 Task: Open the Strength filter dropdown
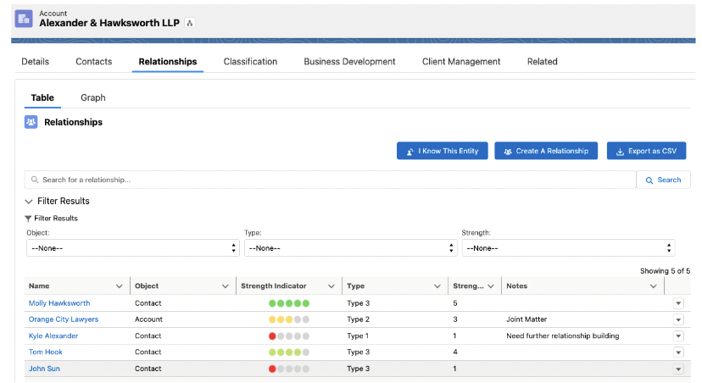(568, 248)
